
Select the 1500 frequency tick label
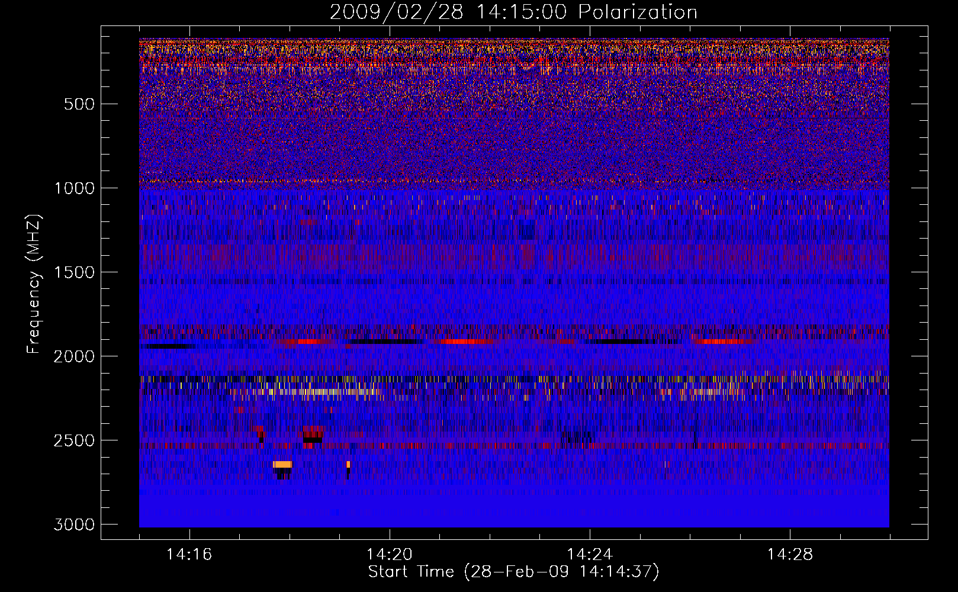point(74,272)
